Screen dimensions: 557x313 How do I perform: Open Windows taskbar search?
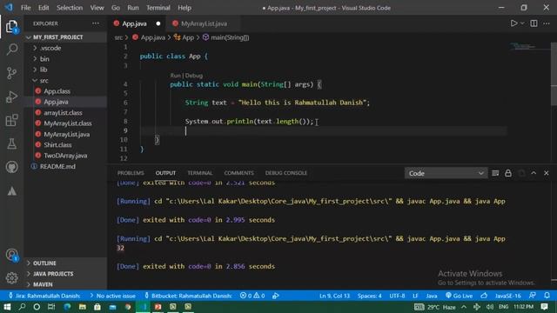[22, 307]
